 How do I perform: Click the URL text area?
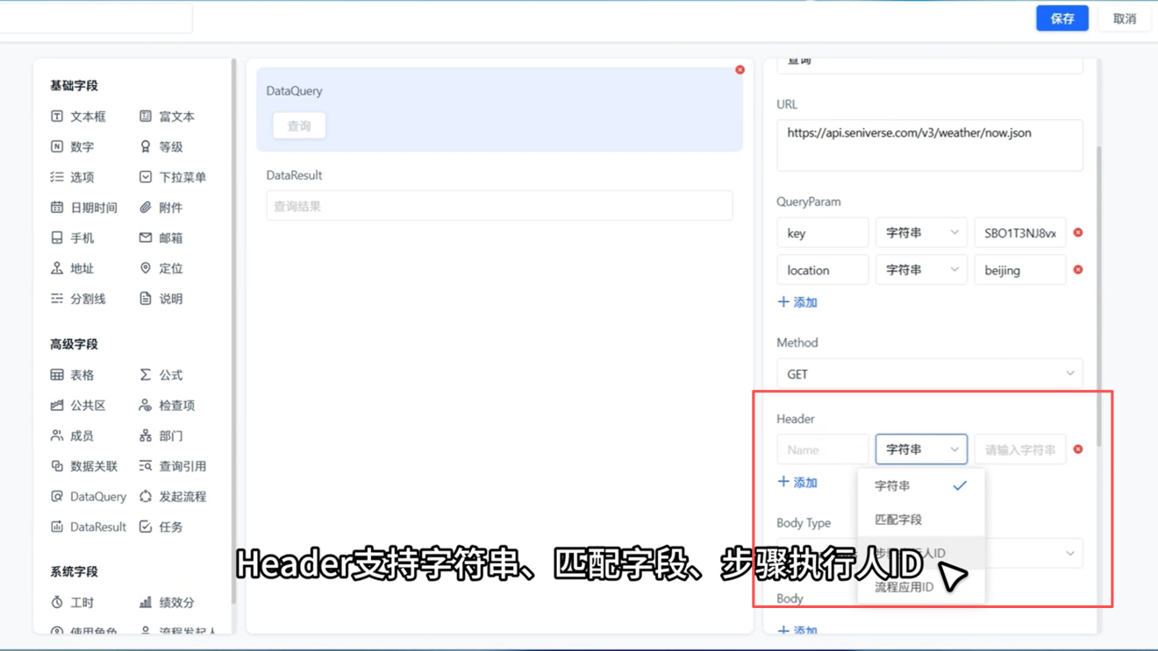pos(929,145)
